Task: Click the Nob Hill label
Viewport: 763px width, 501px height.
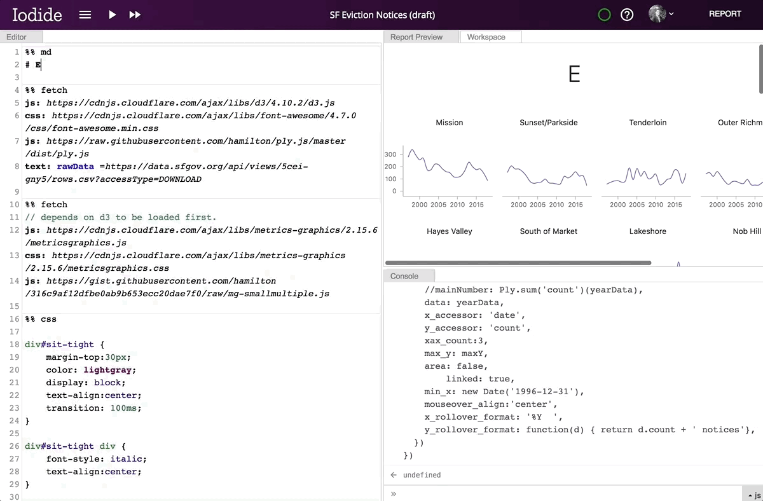Action: (x=747, y=231)
